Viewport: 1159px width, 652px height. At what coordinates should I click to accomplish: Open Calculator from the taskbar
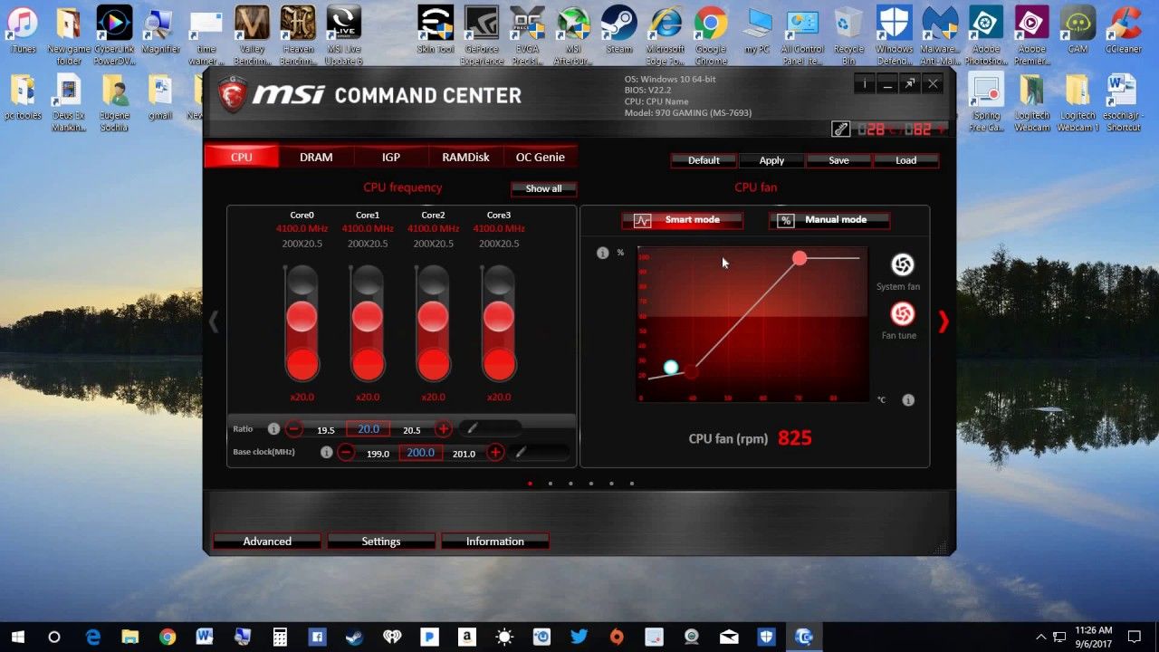pos(279,637)
